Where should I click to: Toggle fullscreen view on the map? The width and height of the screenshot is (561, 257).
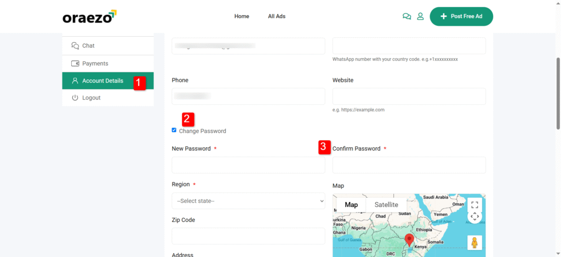click(x=474, y=205)
